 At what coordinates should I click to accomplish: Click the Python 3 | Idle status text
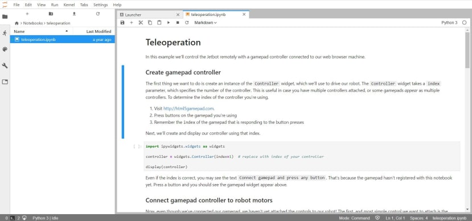click(x=46, y=218)
